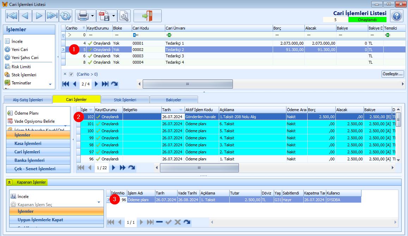Click the exit door icon
Screen dimensions: 408x236
coord(147,16)
